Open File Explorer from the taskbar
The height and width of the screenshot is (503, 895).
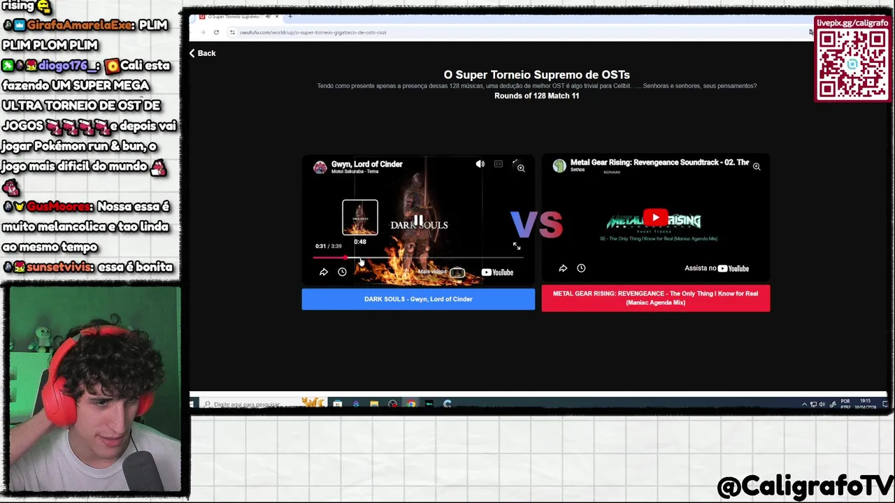point(374,404)
